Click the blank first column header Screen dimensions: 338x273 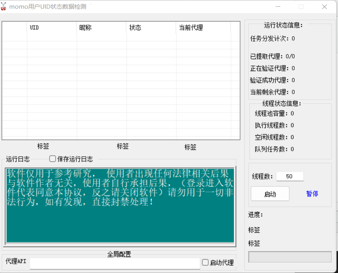coord(15,28)
